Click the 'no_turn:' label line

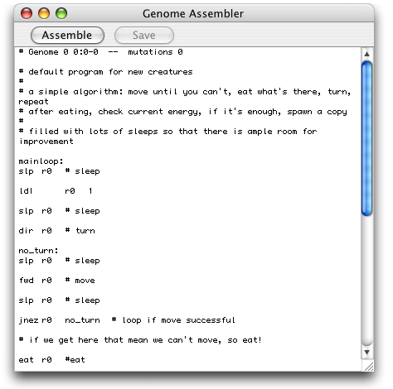[x=38, y=251]
